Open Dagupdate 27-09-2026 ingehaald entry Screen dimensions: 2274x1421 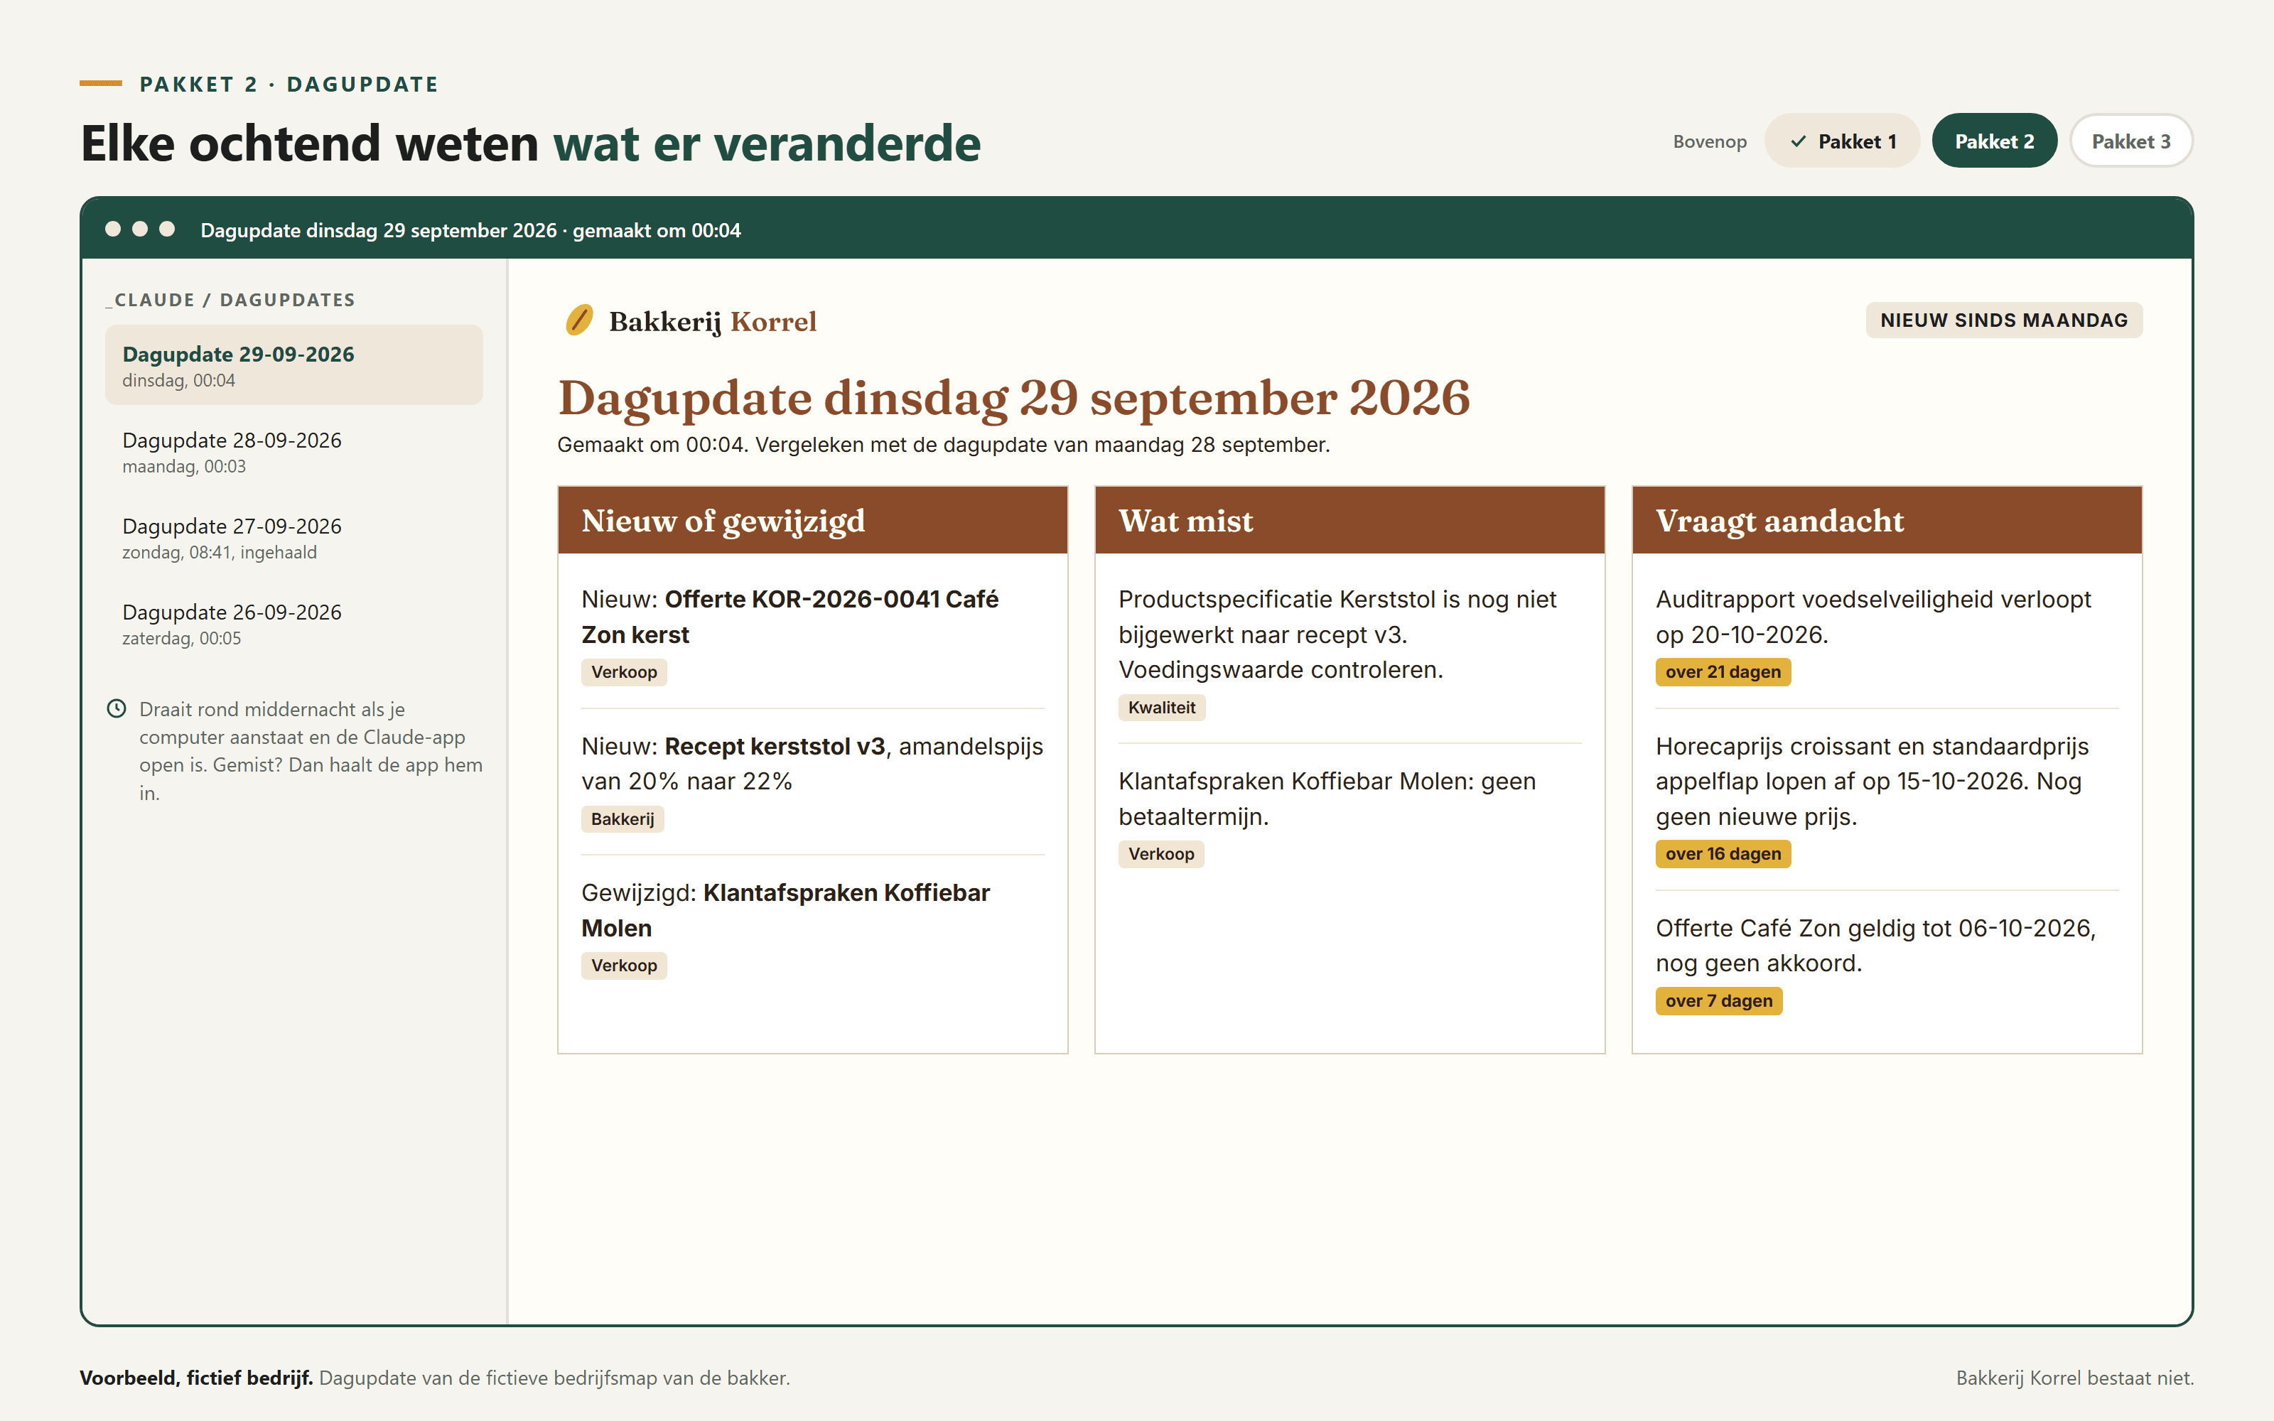294,538
